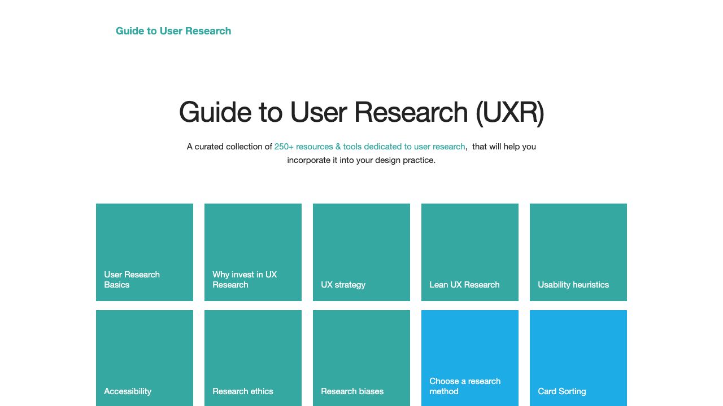723x406 pixels.
Task: Click the Guide to User Research (UXR) heading
Action: click(x=361, y=112)
